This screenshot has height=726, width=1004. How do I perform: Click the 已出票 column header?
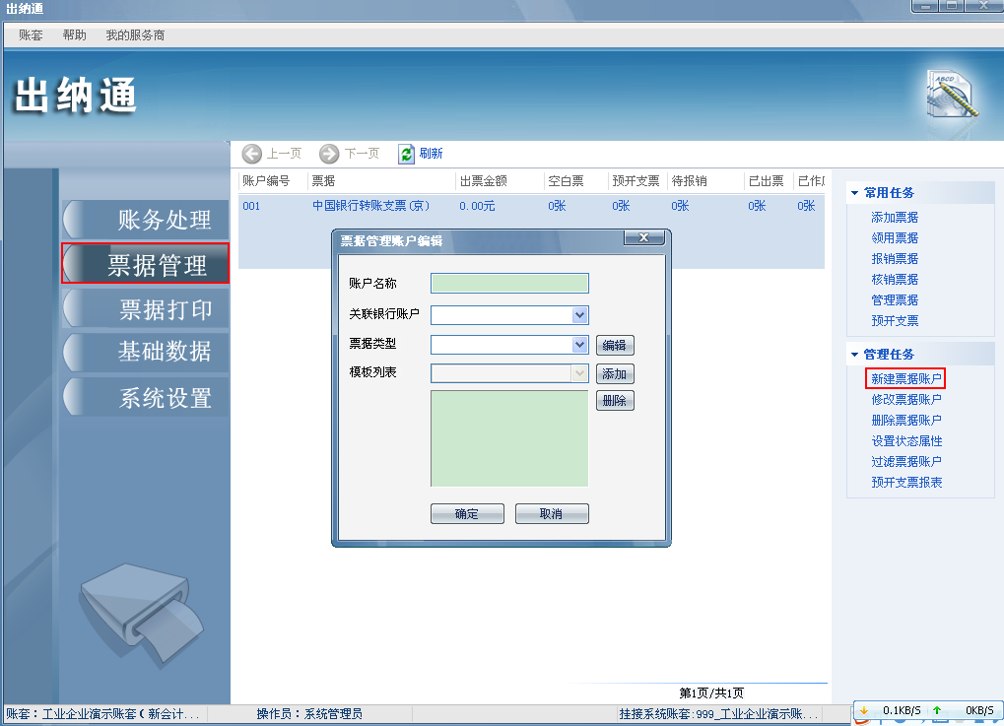(x=769, y=181)
